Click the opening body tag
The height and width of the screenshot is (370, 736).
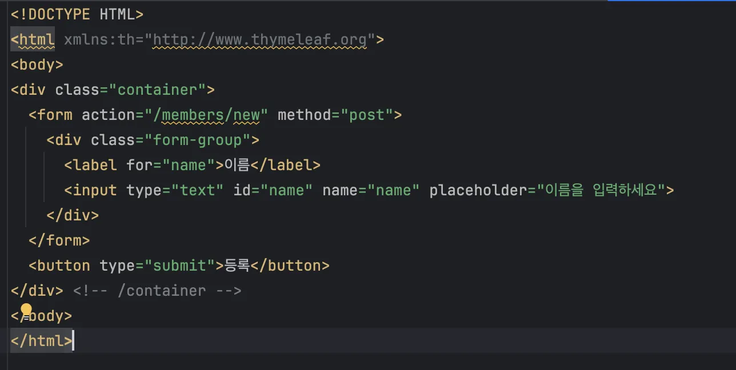37,65
